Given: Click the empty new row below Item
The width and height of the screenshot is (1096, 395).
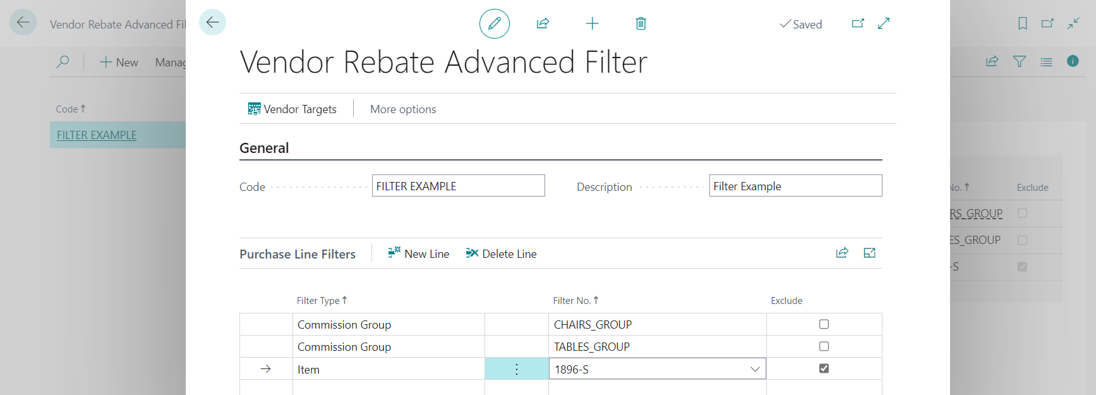Looking at the screenshot, I should click(561, 387).
